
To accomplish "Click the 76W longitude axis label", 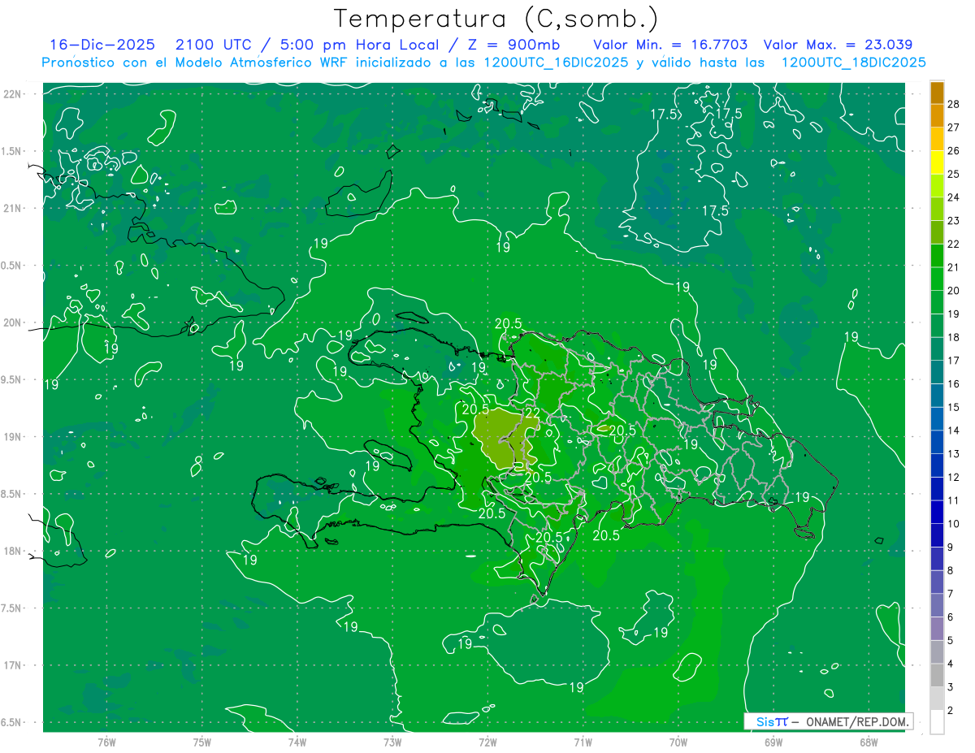I will coord(106,742).
